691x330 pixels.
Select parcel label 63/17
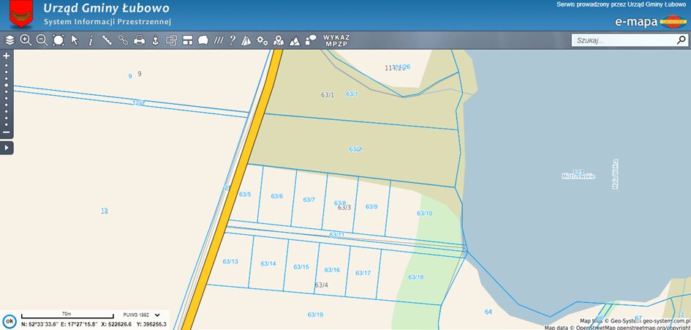pos(363,273)
